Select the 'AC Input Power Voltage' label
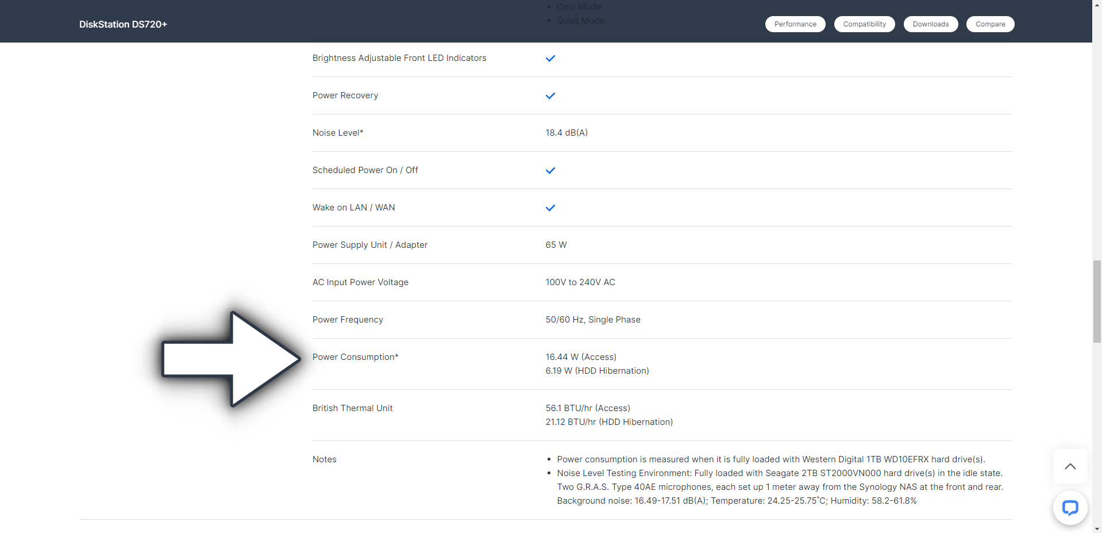1102x533 pixels. (360, 282)
